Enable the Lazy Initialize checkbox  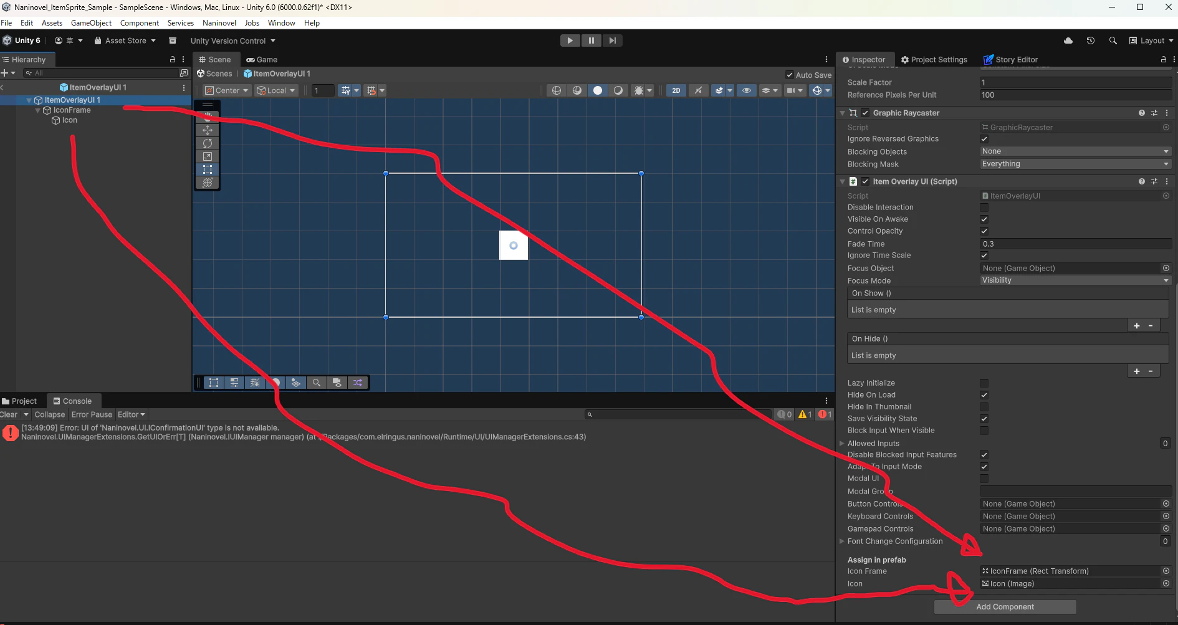pos(984,383)
